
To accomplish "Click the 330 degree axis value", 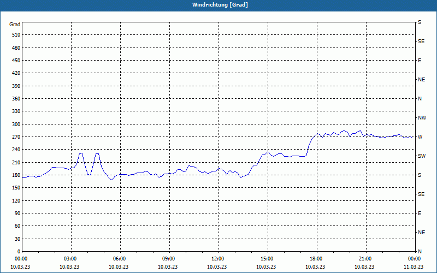I will click(16, 111).
